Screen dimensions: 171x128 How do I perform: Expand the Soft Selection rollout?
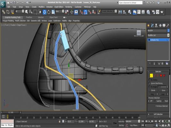[x=158, y=114]
